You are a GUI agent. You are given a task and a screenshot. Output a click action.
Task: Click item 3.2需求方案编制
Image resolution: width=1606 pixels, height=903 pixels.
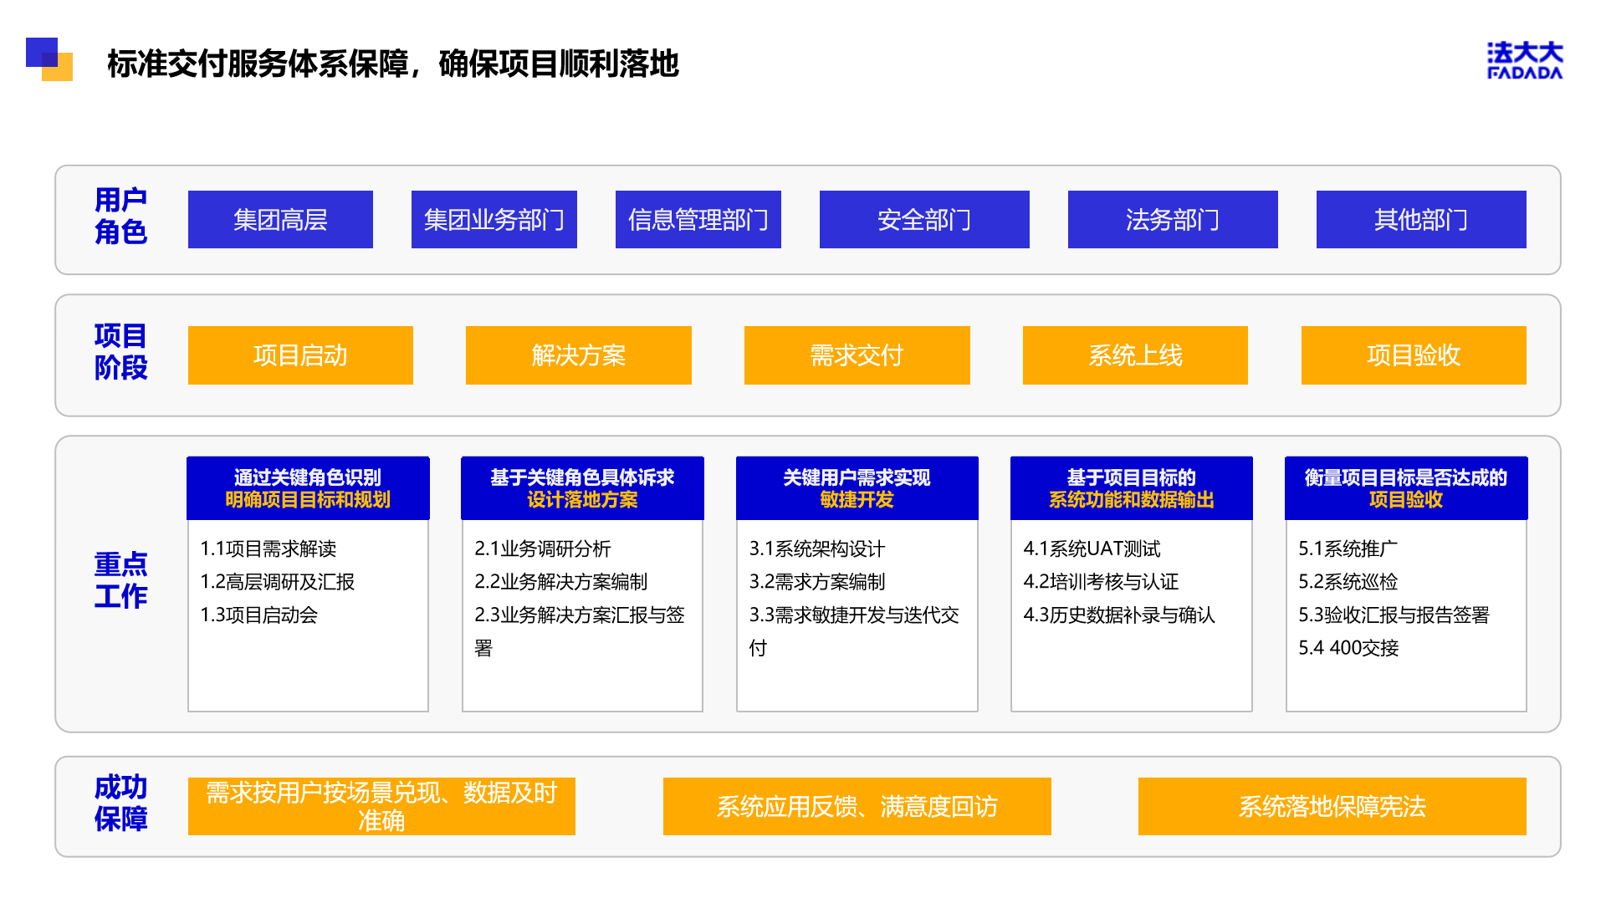pos(817,581)
